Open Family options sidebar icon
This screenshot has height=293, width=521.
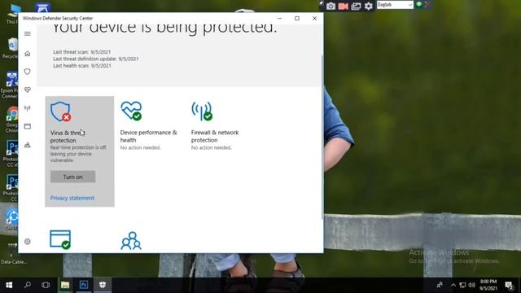point(28,145)
